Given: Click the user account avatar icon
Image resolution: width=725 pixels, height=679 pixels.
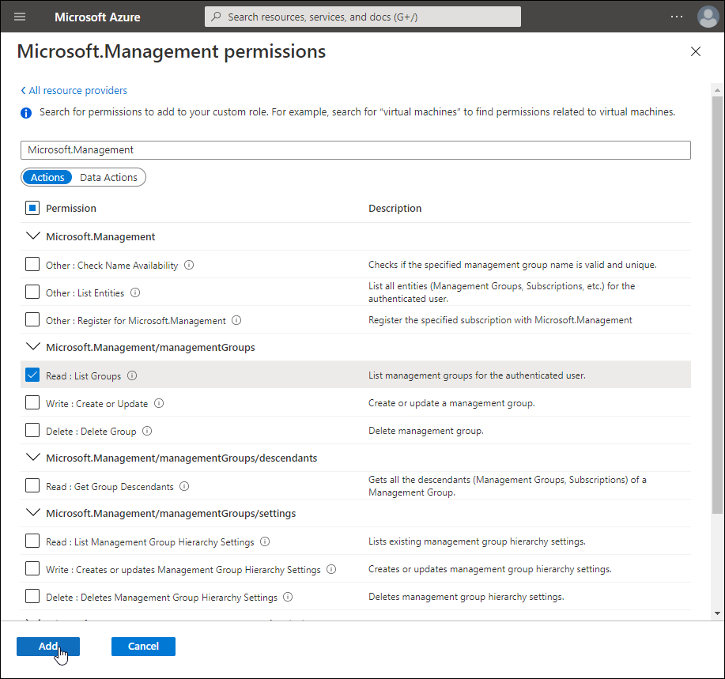Looking at the screenshot, I should point(707,17).
